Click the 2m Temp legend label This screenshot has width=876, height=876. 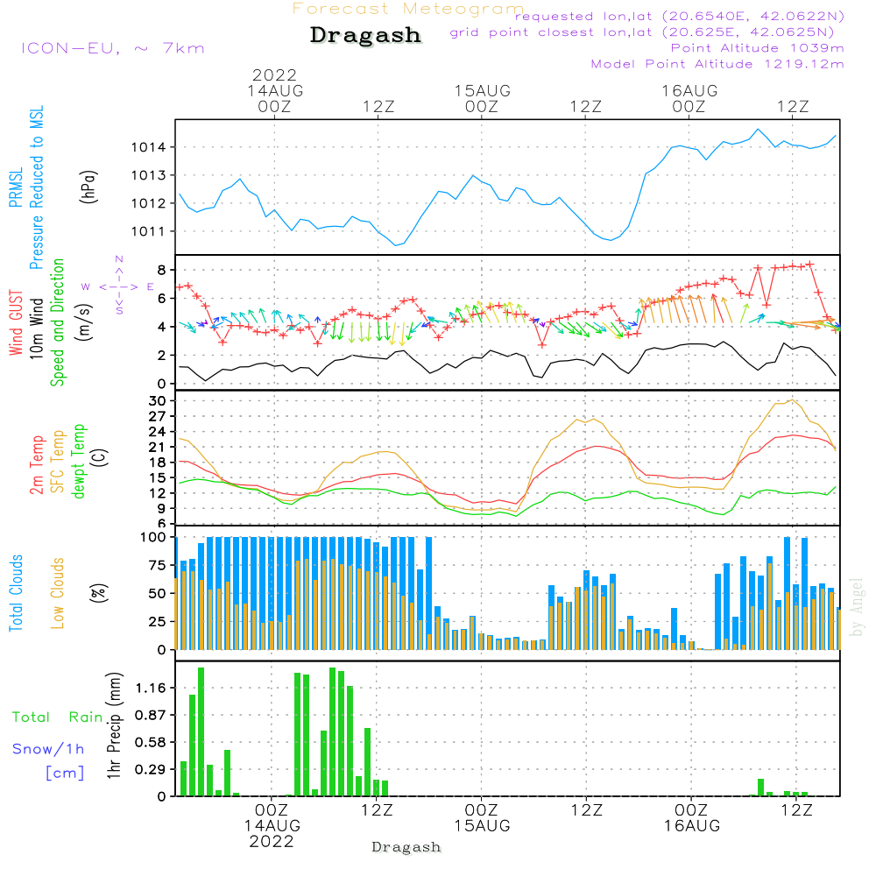click(x=38, y=463)
